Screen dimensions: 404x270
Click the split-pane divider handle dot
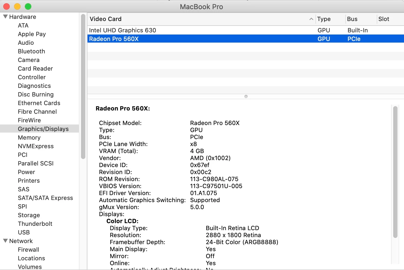[x=246, y=96]
